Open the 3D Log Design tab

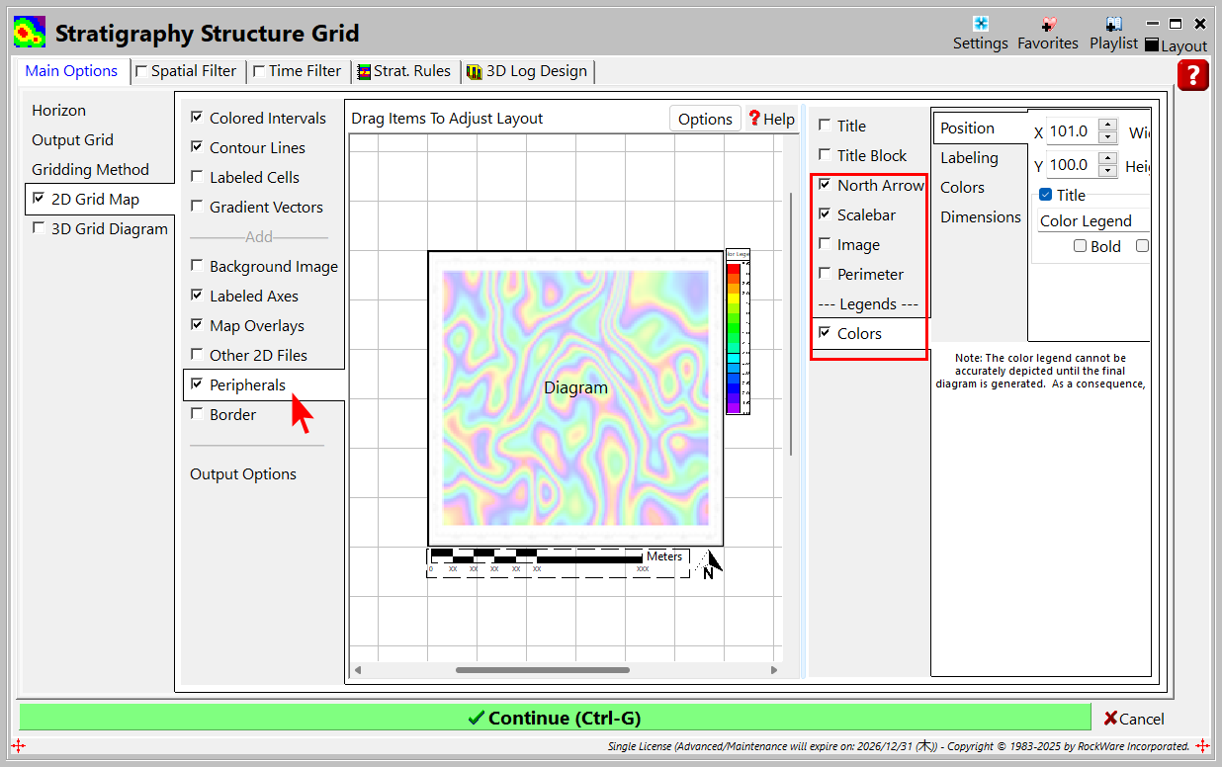[527, 71]
